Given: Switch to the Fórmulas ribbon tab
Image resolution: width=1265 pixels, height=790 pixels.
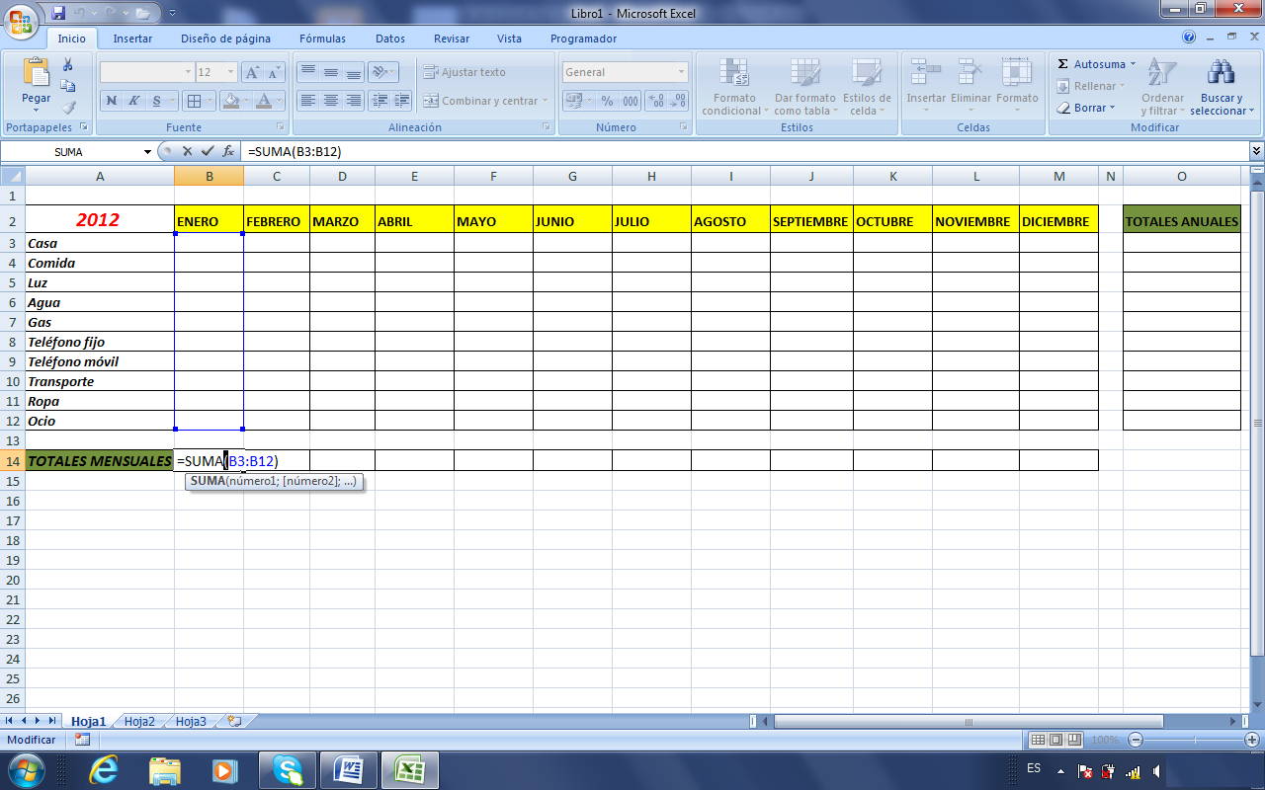Looking at the screenshot, I should click(x=322, y=38).
